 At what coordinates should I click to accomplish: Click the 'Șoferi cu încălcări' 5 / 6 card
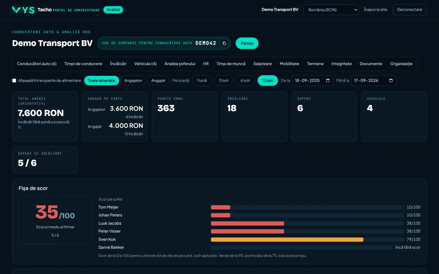tap(45, 159)
